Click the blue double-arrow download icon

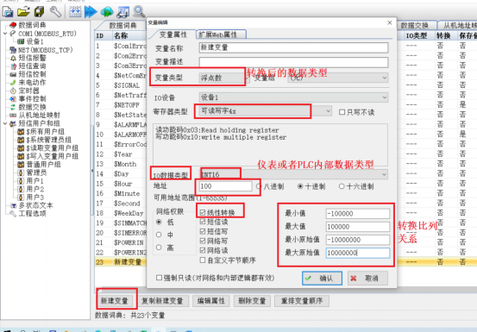point(91,12)
